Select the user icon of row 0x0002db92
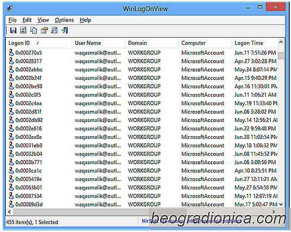 pos(11,120)
